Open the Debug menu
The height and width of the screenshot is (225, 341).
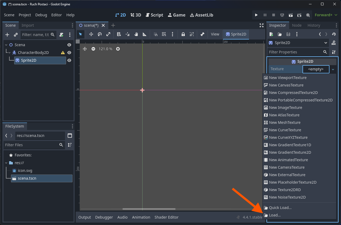(x=41, y=15)
